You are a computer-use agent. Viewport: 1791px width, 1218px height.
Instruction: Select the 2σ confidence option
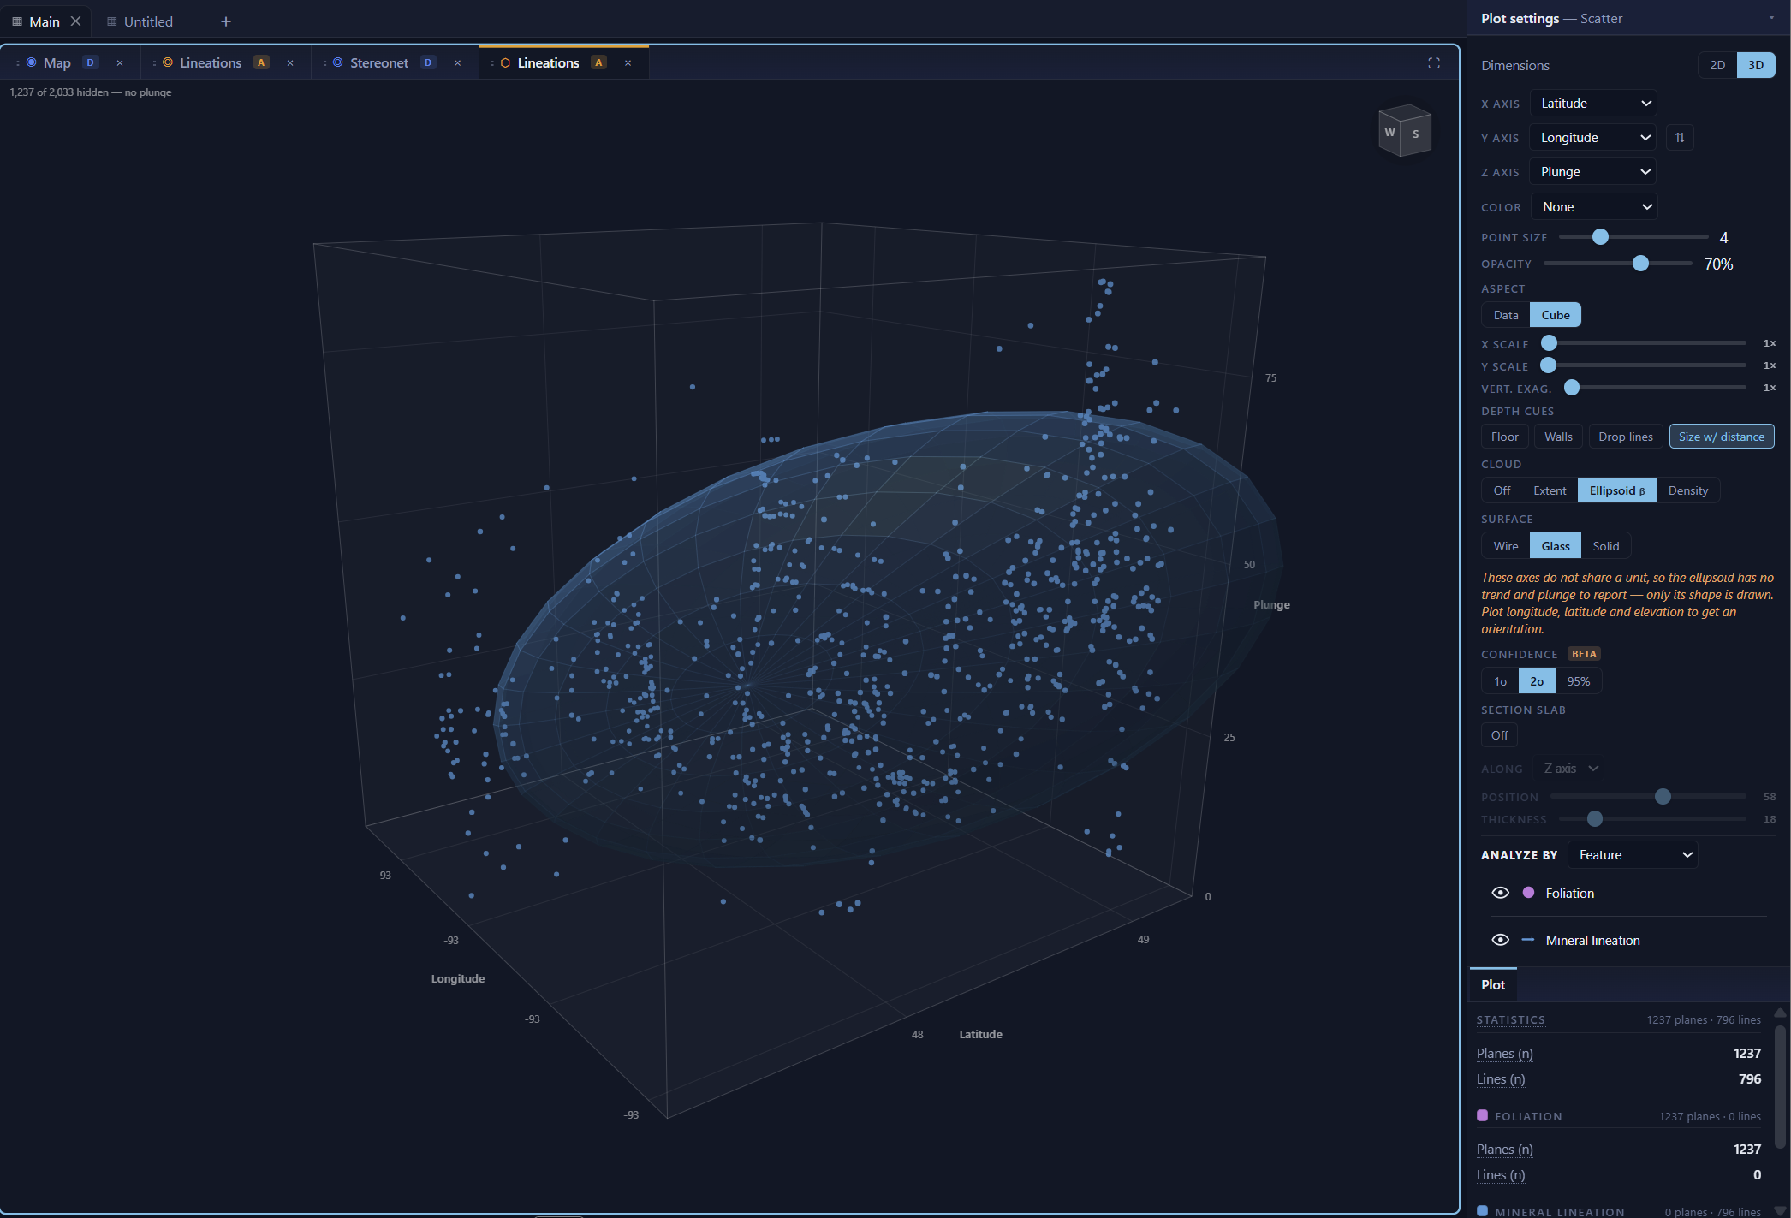(x=1537, y=681)
